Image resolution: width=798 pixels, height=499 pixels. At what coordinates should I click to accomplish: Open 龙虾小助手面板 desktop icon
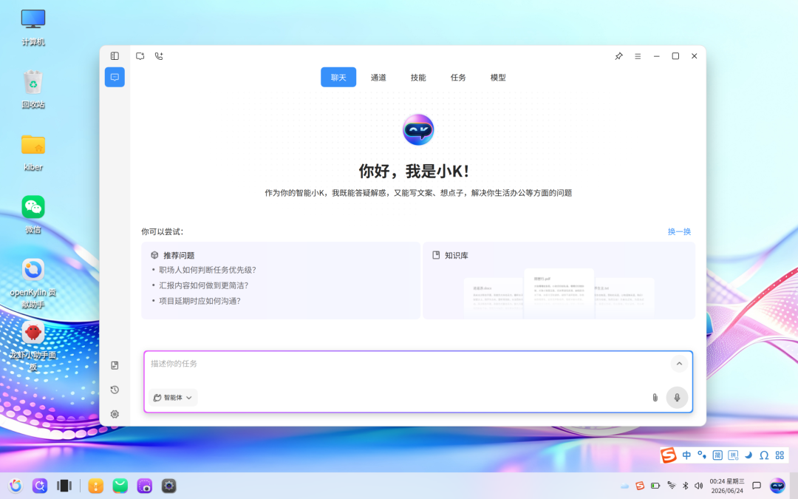pos(33,345)
